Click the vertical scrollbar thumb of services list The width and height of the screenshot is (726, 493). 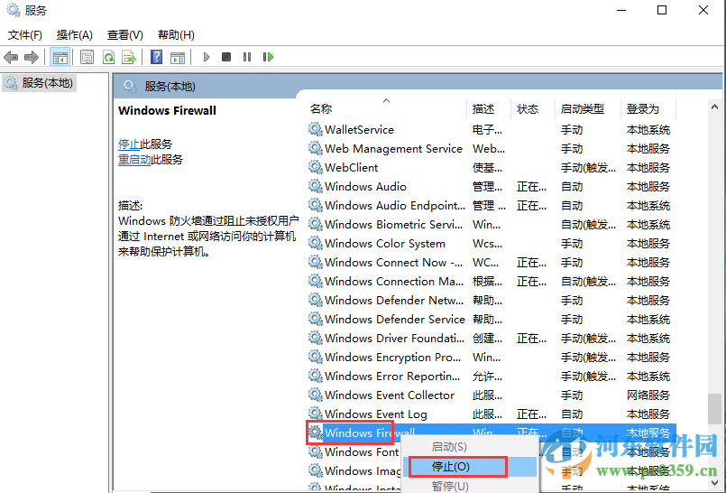714,409
